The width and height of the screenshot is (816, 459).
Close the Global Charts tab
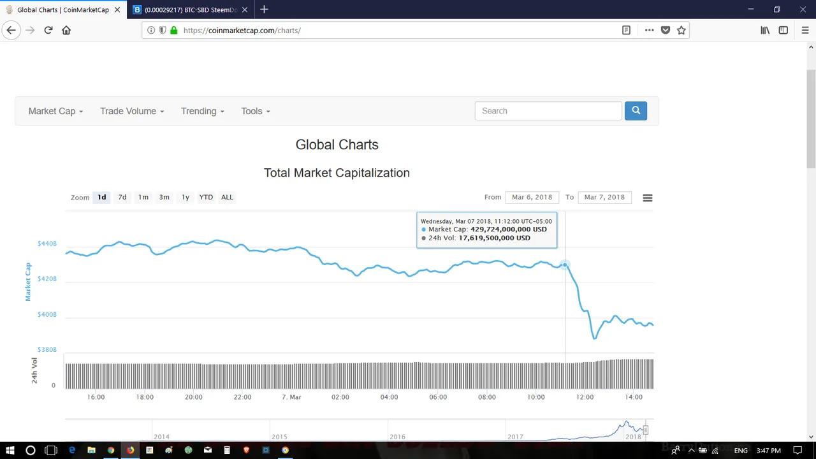[x=117, y=10]
